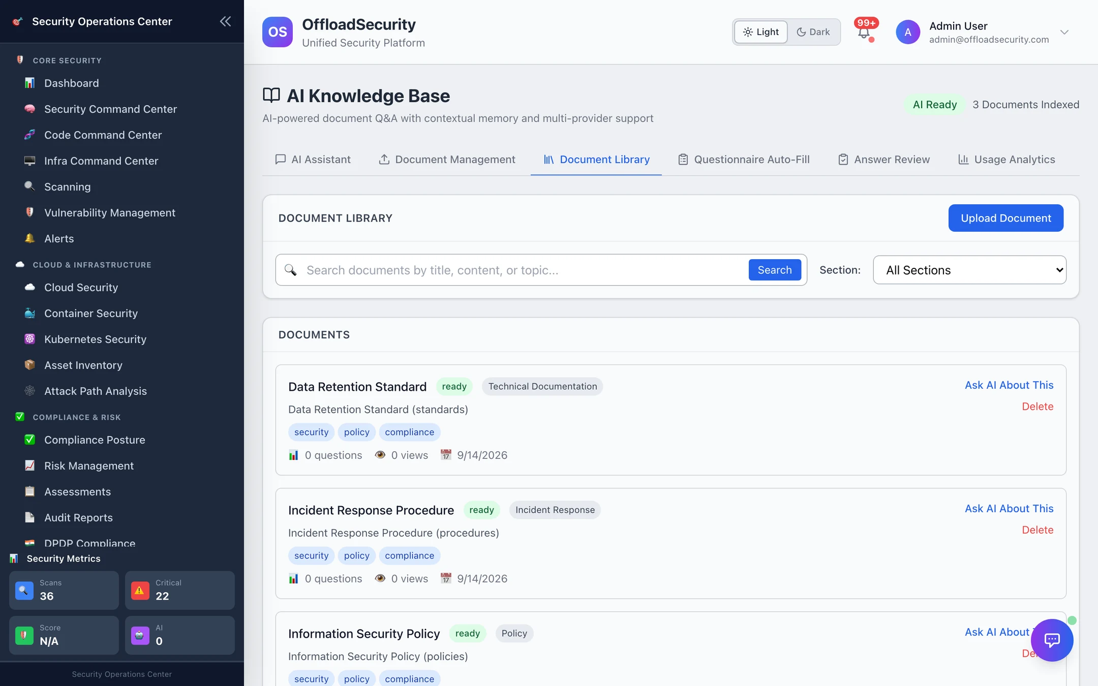Click the blue Search button
Screen dimensions: 1098x686
[x=775, y=270]
